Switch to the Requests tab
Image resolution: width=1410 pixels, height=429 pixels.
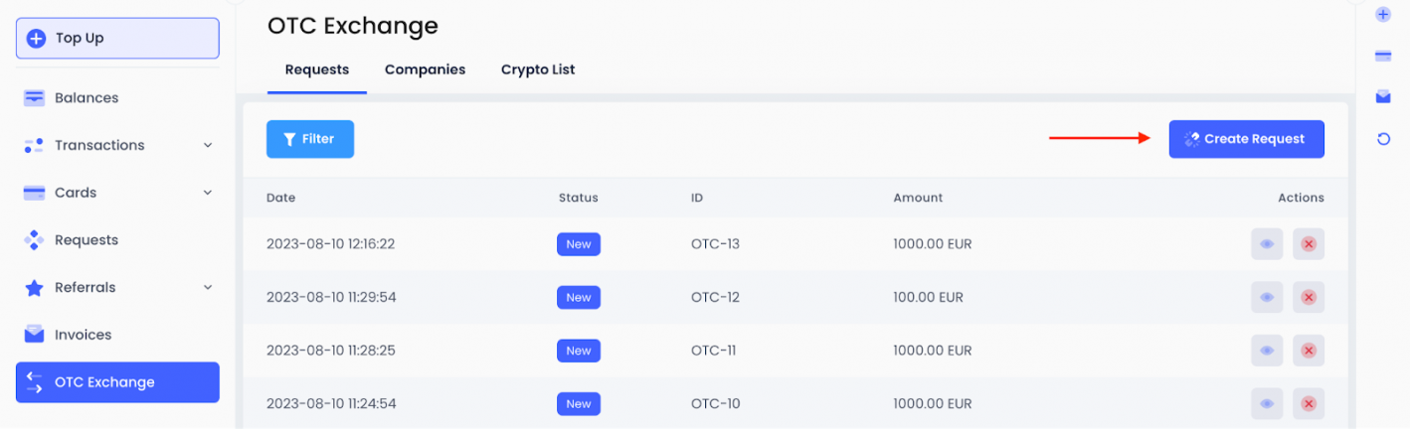[317, 70]
